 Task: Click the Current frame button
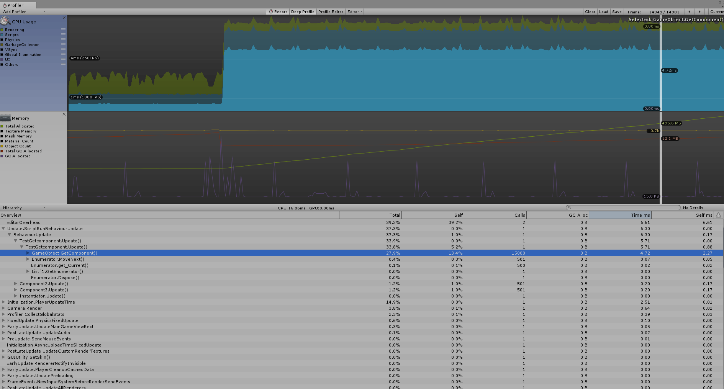(x=716, y=11)
